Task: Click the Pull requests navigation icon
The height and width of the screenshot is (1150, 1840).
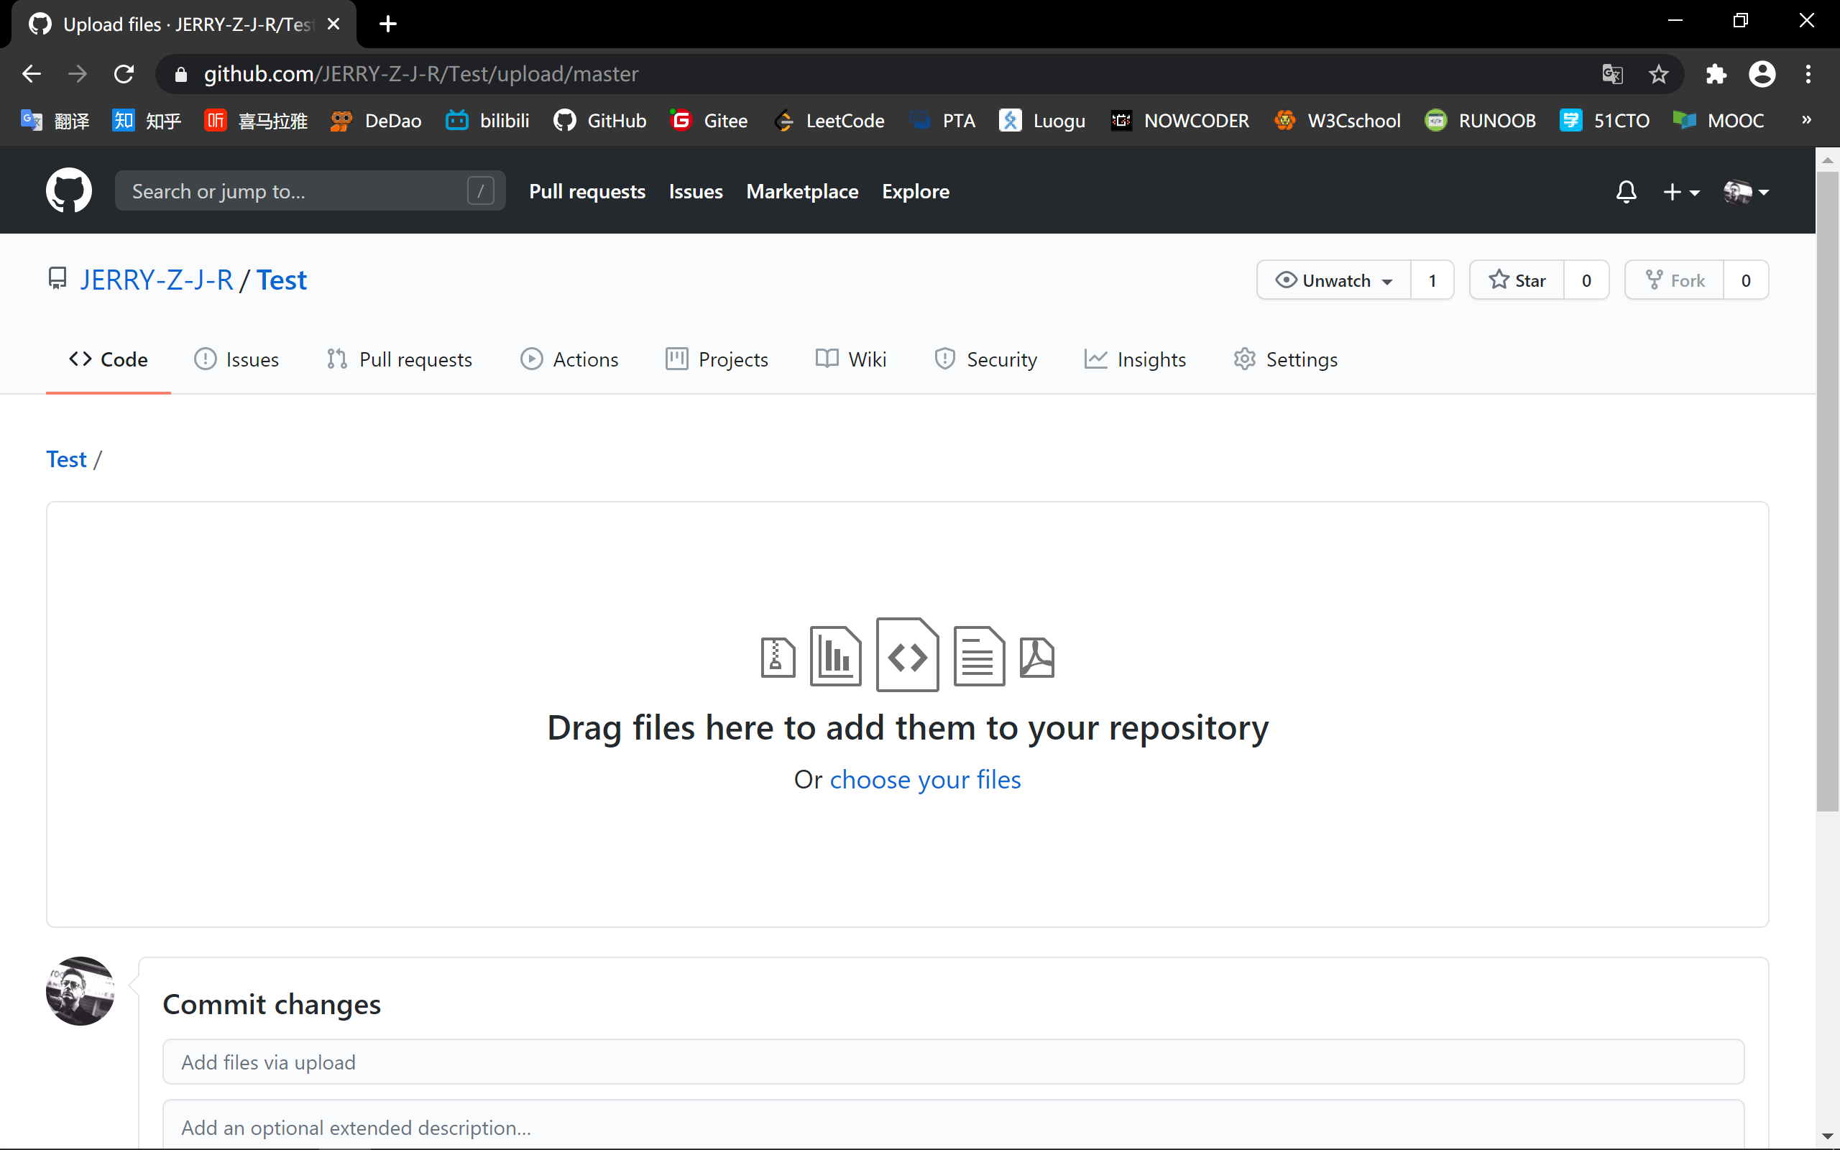Action: pyautogui.click(x=336, y=359)
